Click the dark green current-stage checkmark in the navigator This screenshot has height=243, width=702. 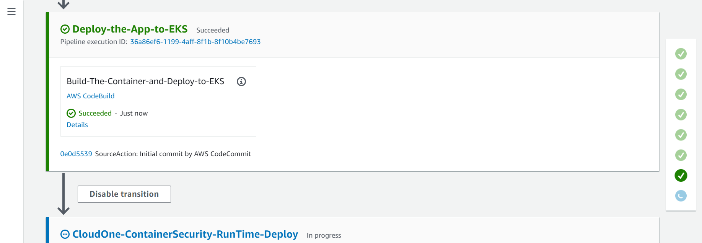[x=681, y=176]
